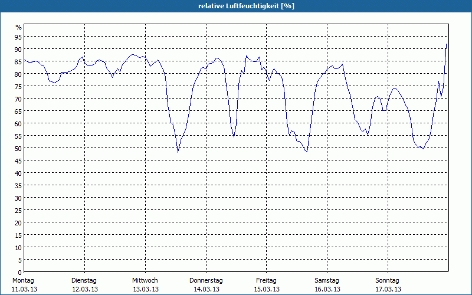This screenshot has height=295, width=472.
Task: Select the date '17.03.13'
Action: (x=388, y=289)
